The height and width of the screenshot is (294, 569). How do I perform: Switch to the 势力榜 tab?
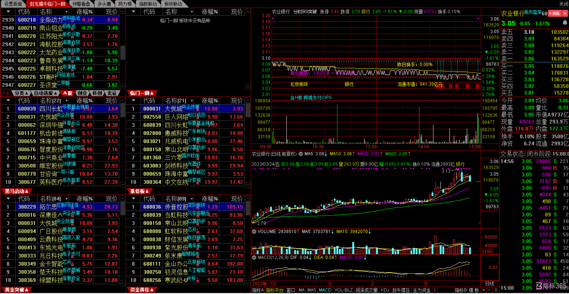coord(125,4)
